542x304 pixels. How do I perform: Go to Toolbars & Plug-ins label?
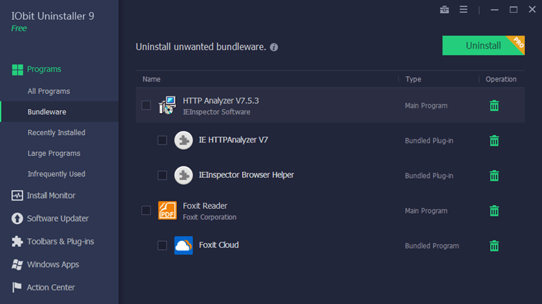[x=60, y=242]
